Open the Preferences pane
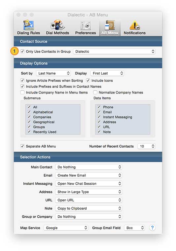Image resolution: width=176 pixels, height=251 pixels. 85,27
